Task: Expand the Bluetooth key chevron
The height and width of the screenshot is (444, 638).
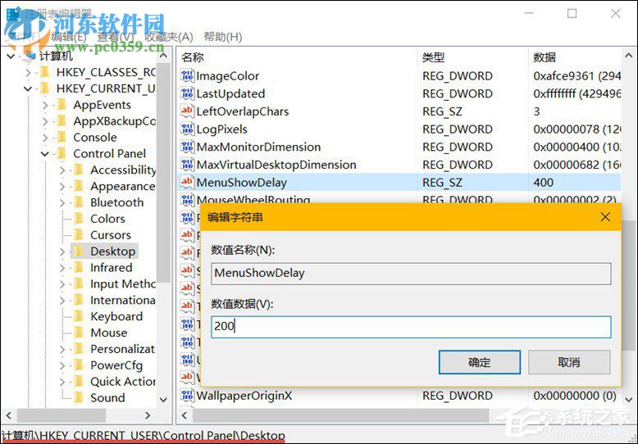Action: click(x=62, y=202)
